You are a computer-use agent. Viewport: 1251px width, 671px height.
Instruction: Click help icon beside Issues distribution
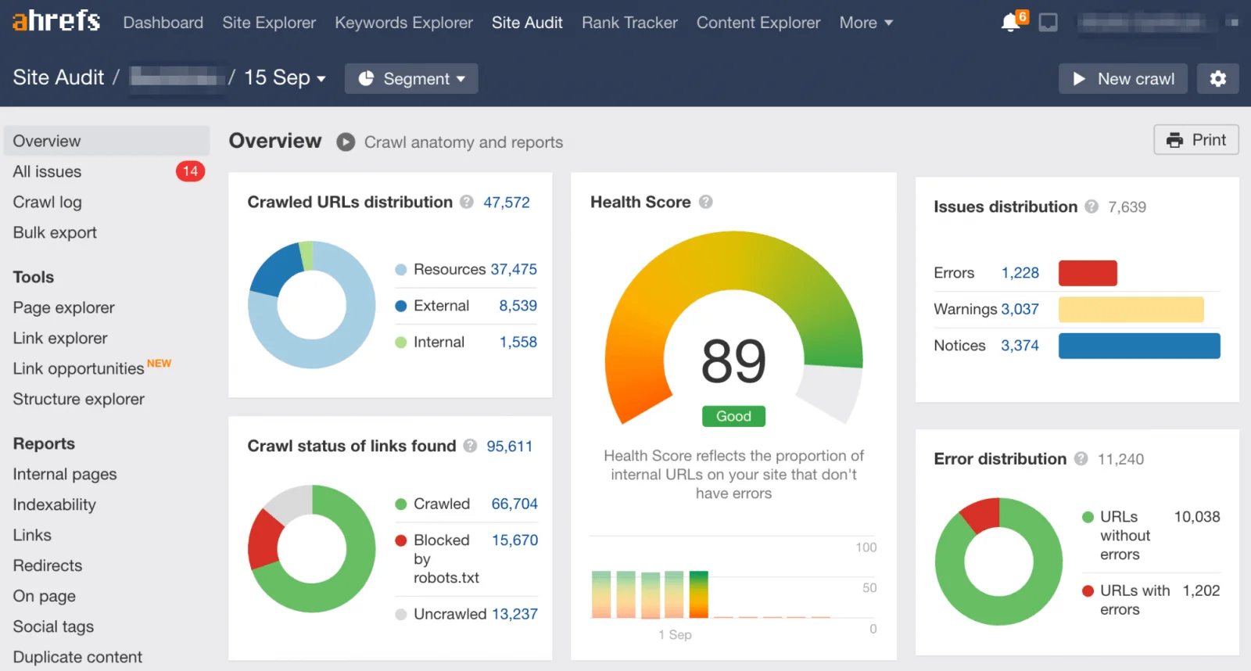[x=1091, y=206]
